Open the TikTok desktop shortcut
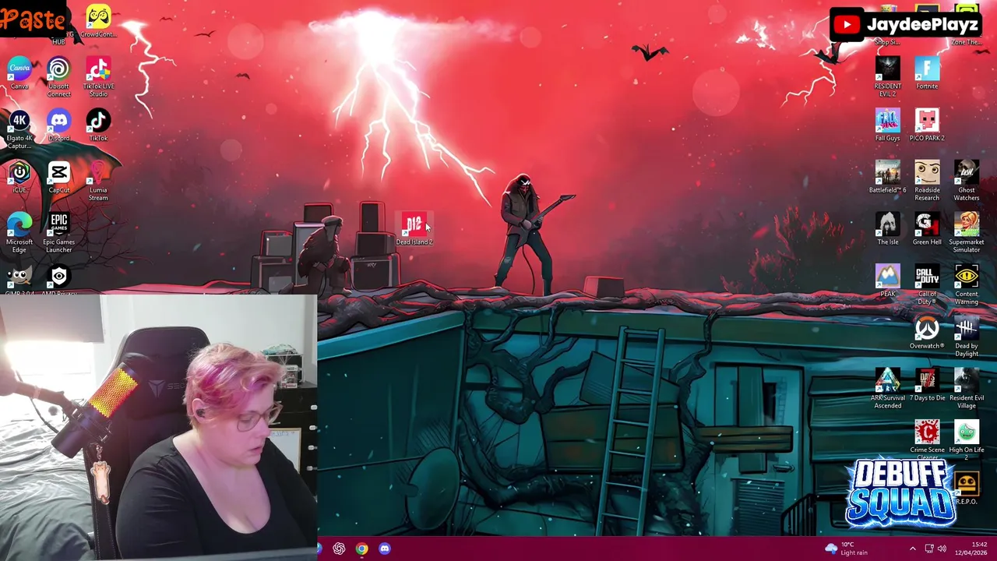997x561 pixels. pos(98,125)
